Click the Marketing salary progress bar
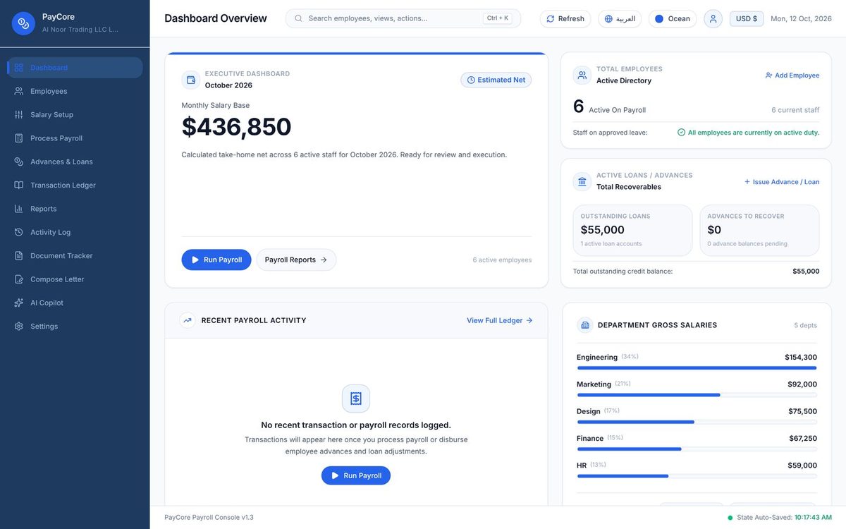Screen dimensions: 846x529 pyautogui.click(x=697, y=395)
